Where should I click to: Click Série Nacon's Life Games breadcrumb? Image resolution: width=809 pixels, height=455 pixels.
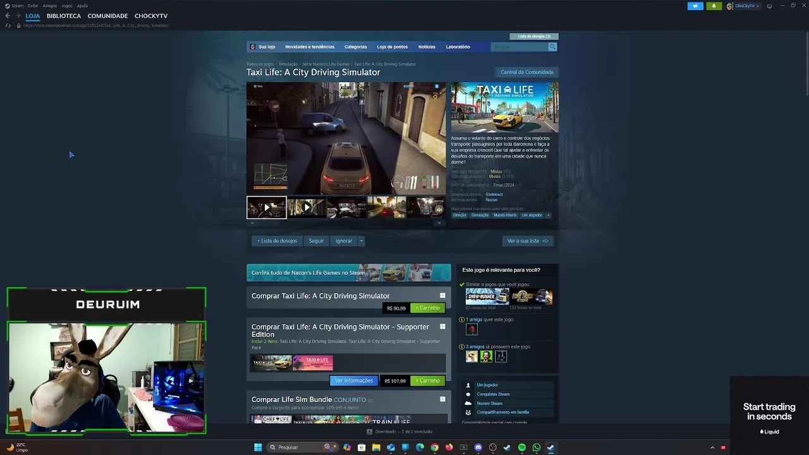click(x=325, y=64)
